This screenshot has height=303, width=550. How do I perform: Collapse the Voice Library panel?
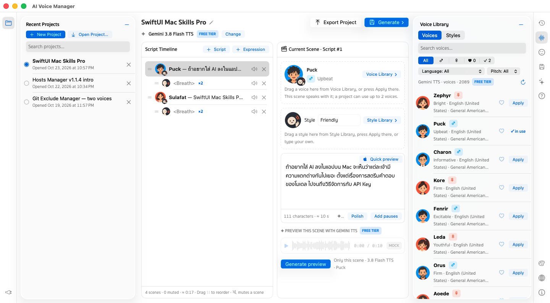(521, 24)
